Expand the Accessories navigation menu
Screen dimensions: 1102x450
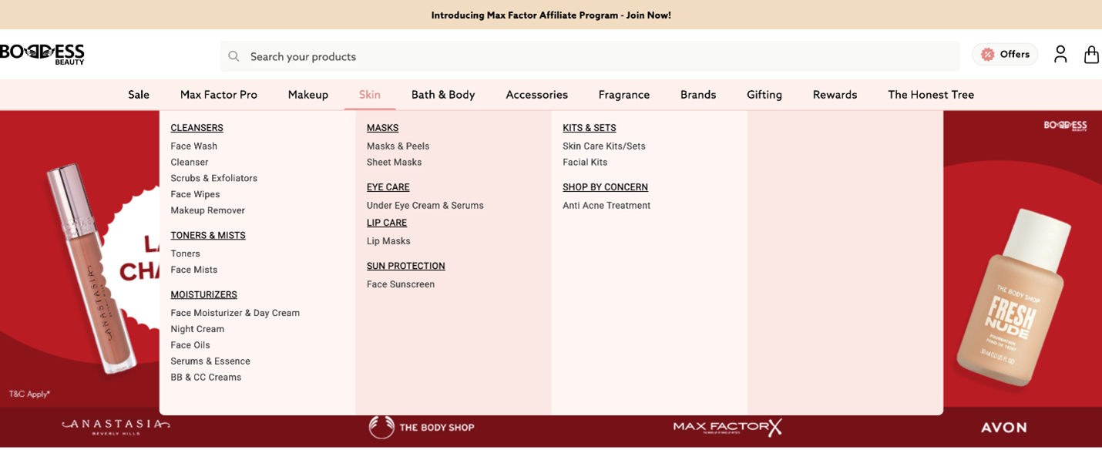click(536, 95)
